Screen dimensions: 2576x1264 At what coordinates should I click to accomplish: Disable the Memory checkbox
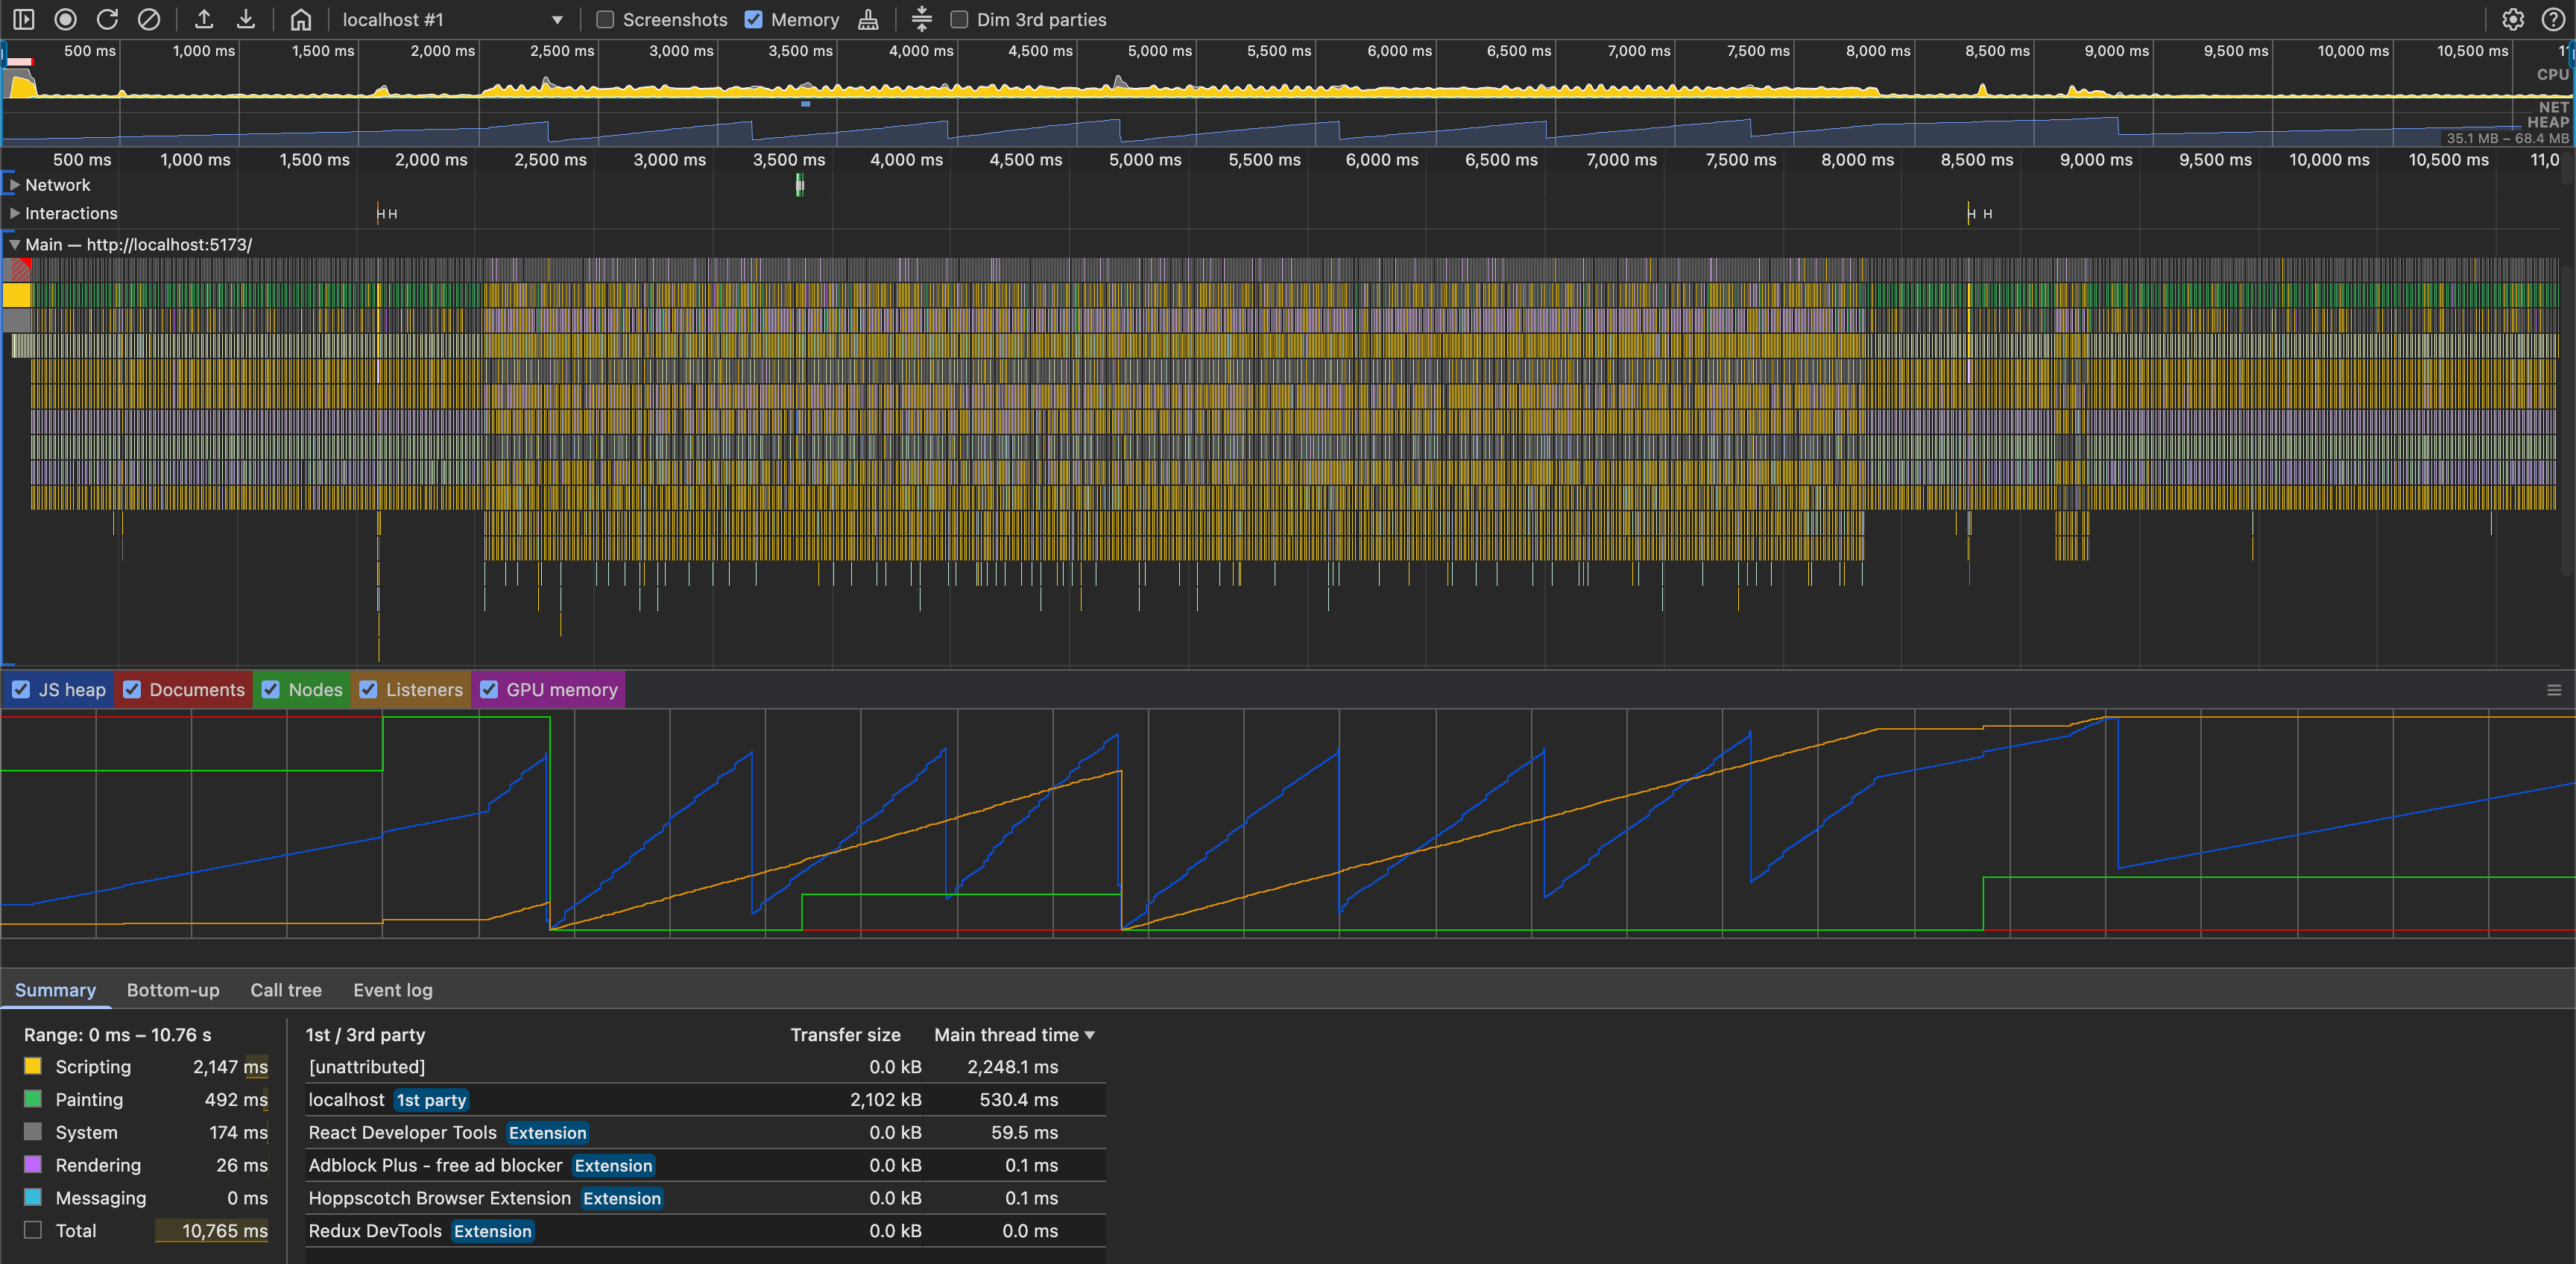[754, 19]
